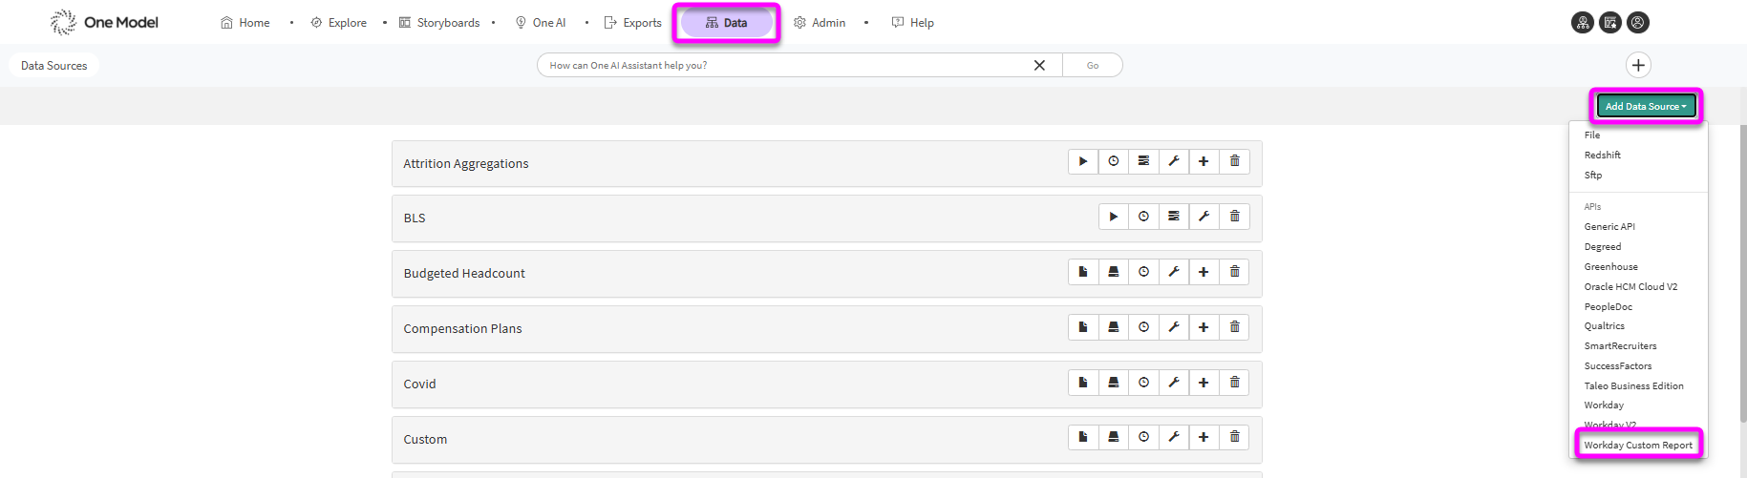Configure Budgeted Headcount with the wrench icon

[x=1174, y=272]
